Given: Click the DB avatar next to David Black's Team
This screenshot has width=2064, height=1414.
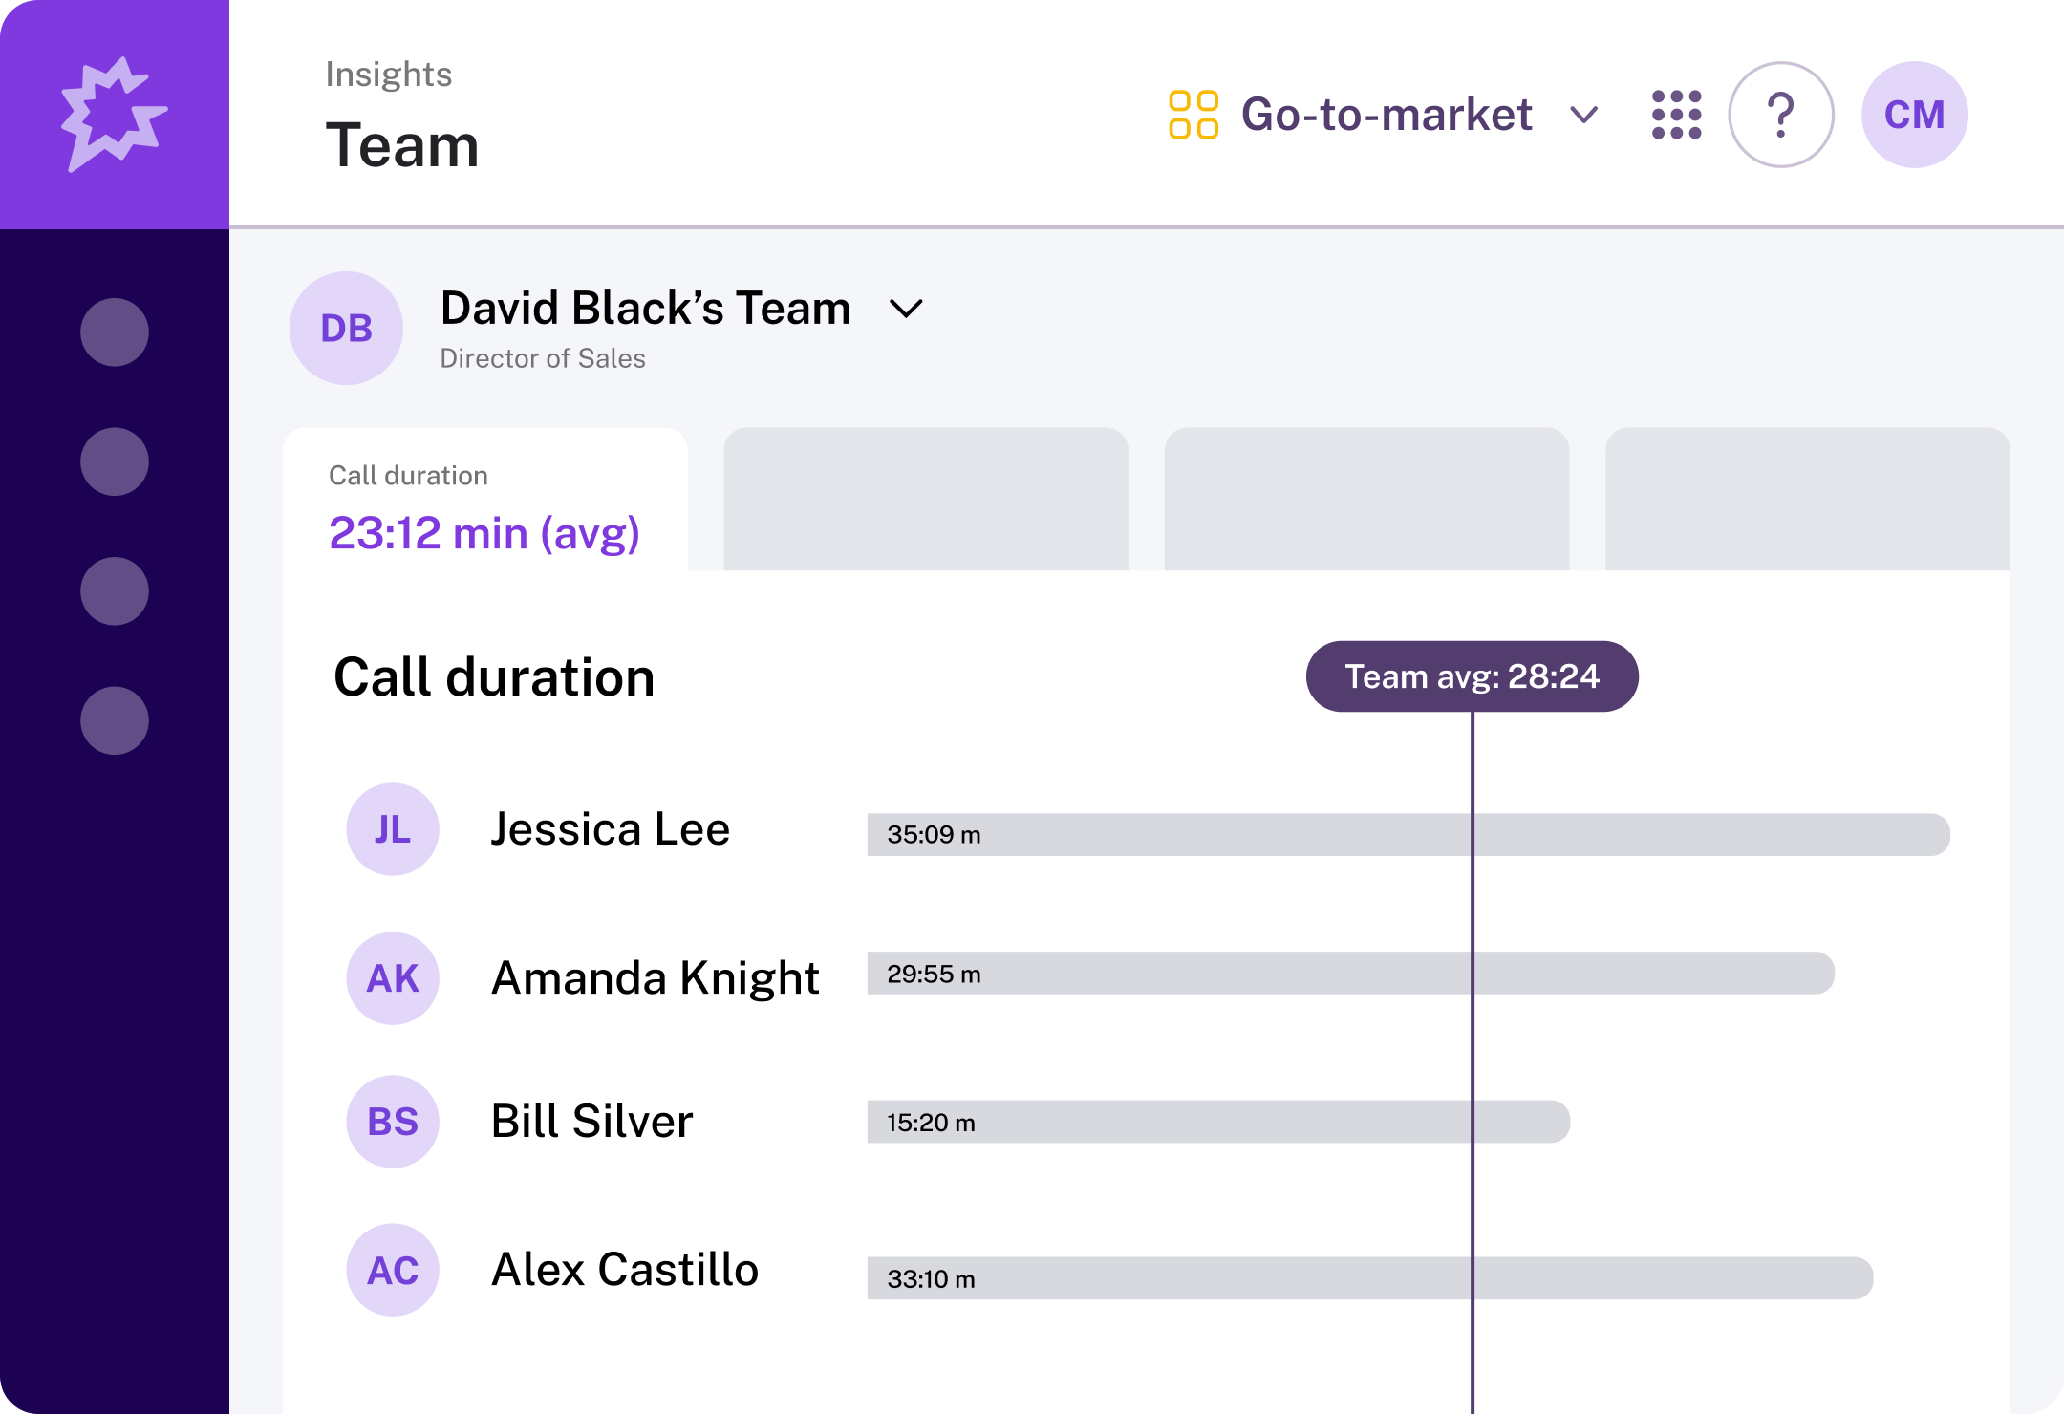Looking at the screenshot, I should 346,327.
